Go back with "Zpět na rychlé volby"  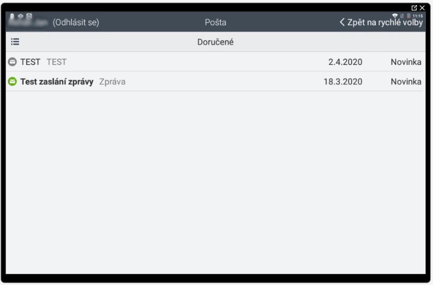(381, 22)
